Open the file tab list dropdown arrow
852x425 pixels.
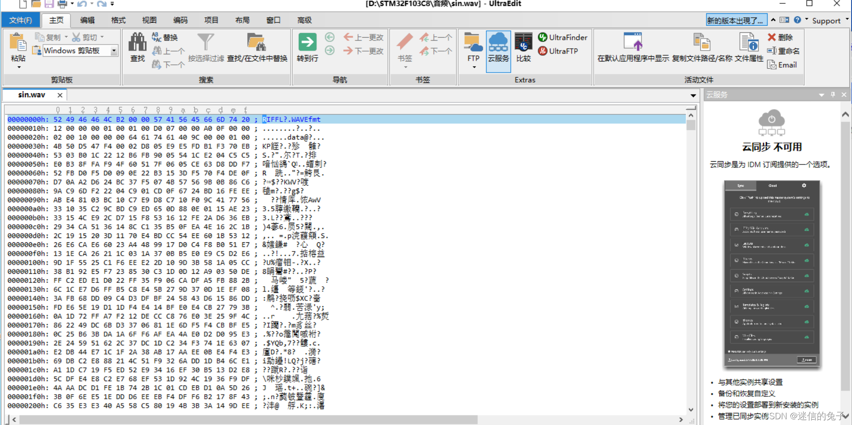click(x=693, y=95)
